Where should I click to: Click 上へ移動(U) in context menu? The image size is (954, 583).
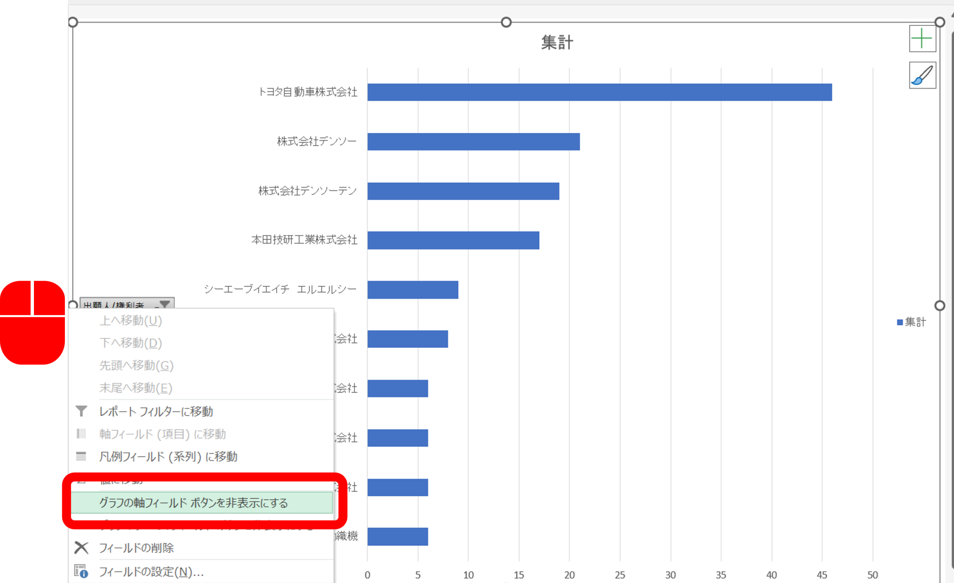pos(130,321)
